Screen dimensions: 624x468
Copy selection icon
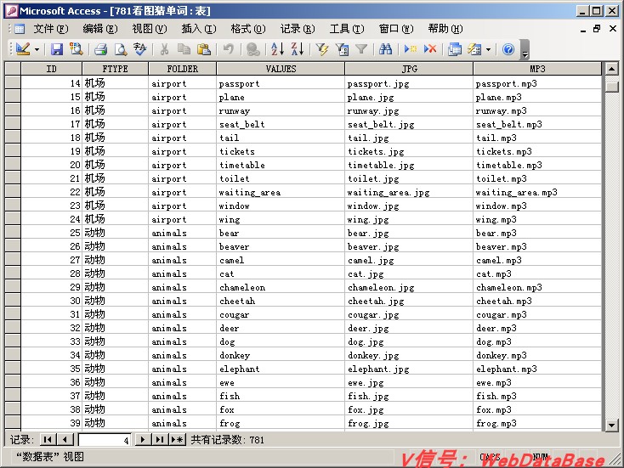[184, 49]
